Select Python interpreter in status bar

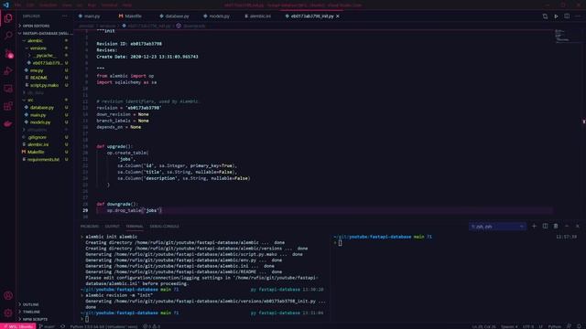pyautogui.click(x=103, y=326)
